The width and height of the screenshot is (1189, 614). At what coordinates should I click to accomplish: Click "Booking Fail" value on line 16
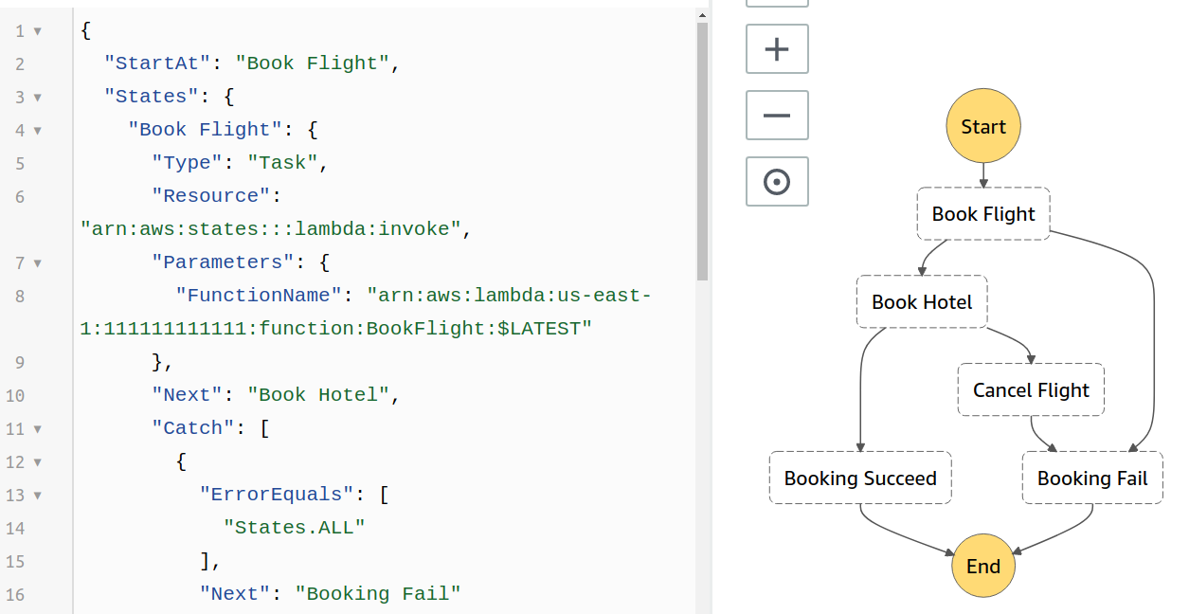tap(377, 594)
